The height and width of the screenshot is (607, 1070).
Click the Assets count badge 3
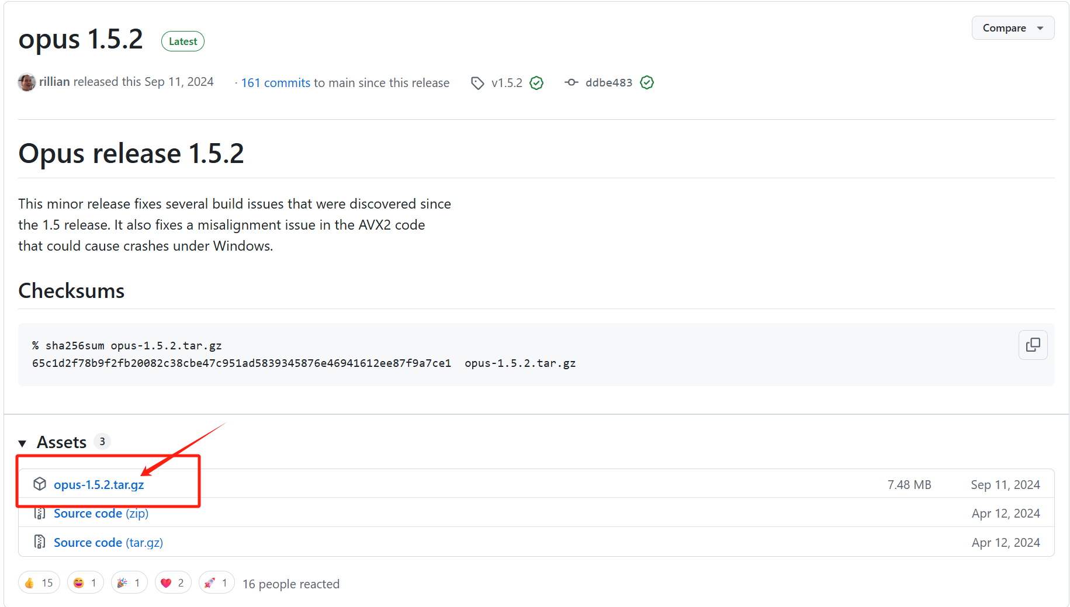click(x=102, y=442)
